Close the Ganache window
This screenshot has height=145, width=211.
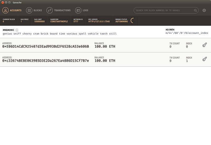3,2
